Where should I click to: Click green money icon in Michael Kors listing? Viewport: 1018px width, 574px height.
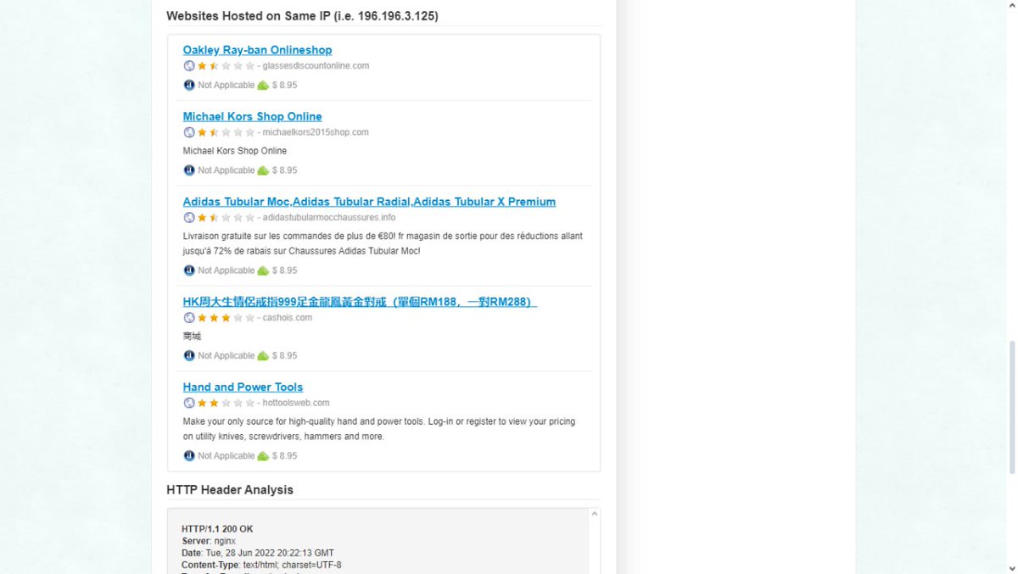pyautogui.click(x=263, y=170)
